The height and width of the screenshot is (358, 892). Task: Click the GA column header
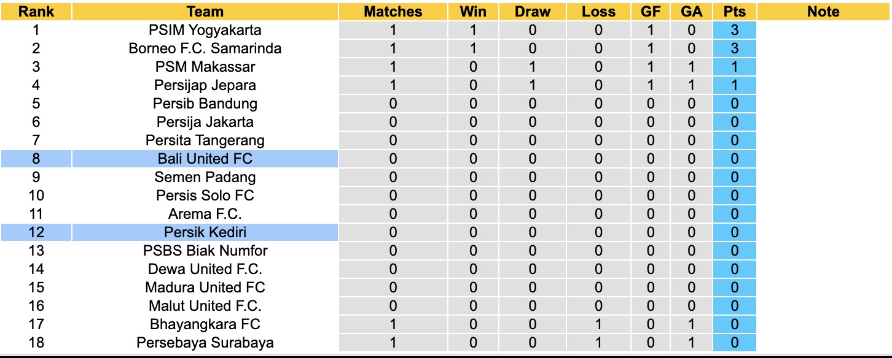[x=692, y=12]
